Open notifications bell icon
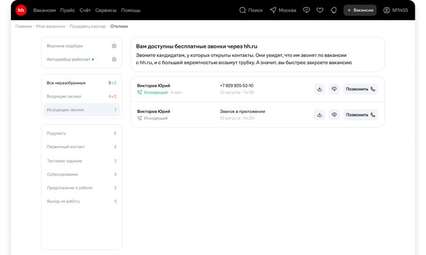The width and height of the screenshot is (426, 255). [333, 10]
